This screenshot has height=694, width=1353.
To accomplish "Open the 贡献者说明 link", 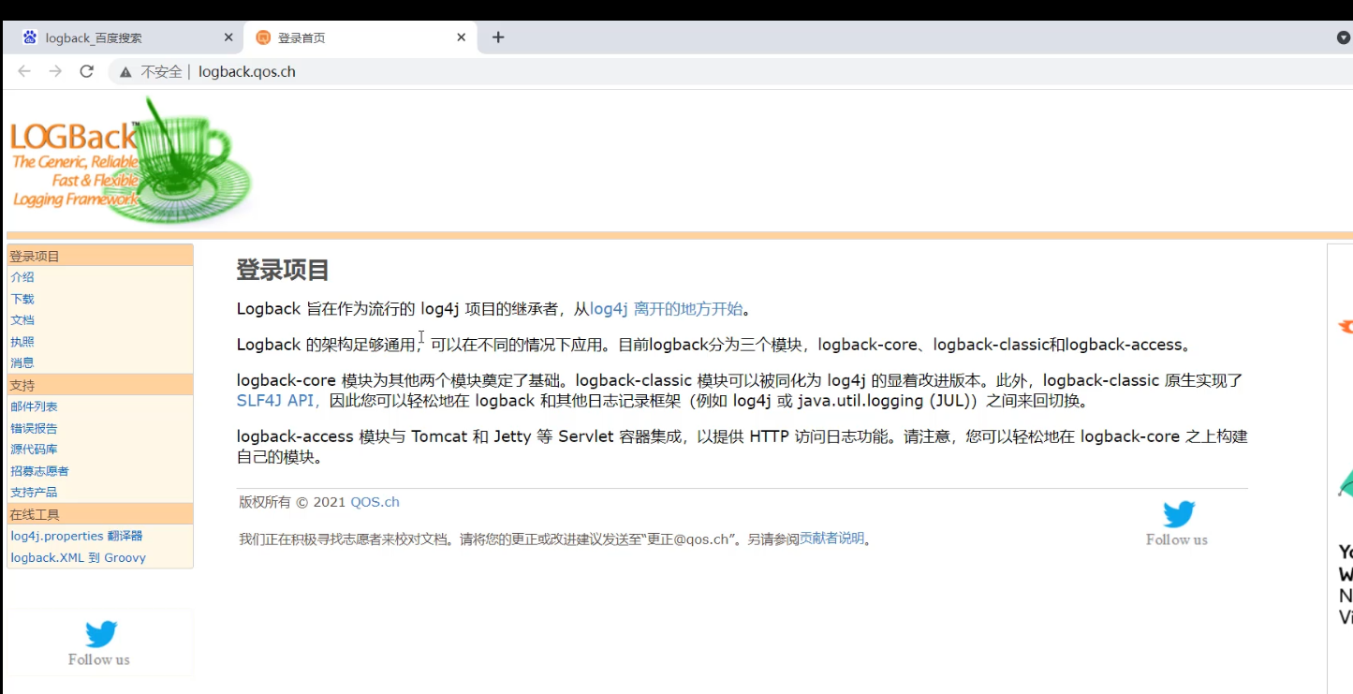I will tap(831, 539).
